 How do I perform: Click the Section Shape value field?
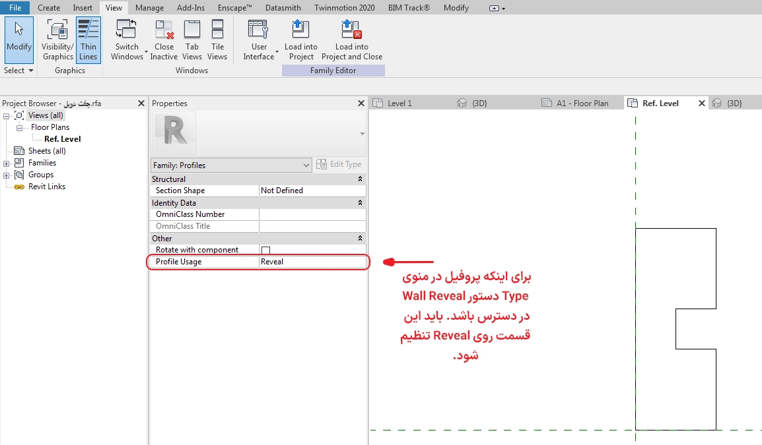coord(312,191)
